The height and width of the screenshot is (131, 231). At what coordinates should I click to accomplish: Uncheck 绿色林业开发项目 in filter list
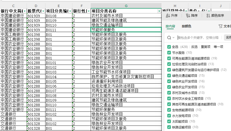click(169, 81)
